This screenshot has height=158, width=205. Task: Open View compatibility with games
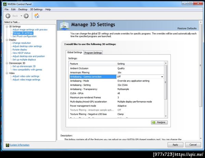[x=27, y=70]
